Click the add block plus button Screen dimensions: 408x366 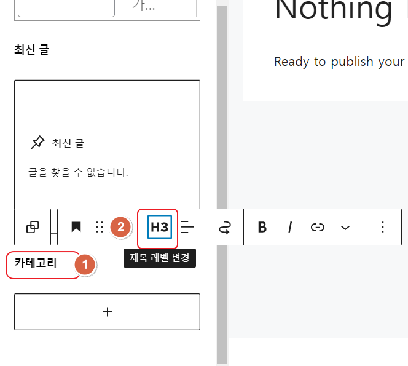107,312
